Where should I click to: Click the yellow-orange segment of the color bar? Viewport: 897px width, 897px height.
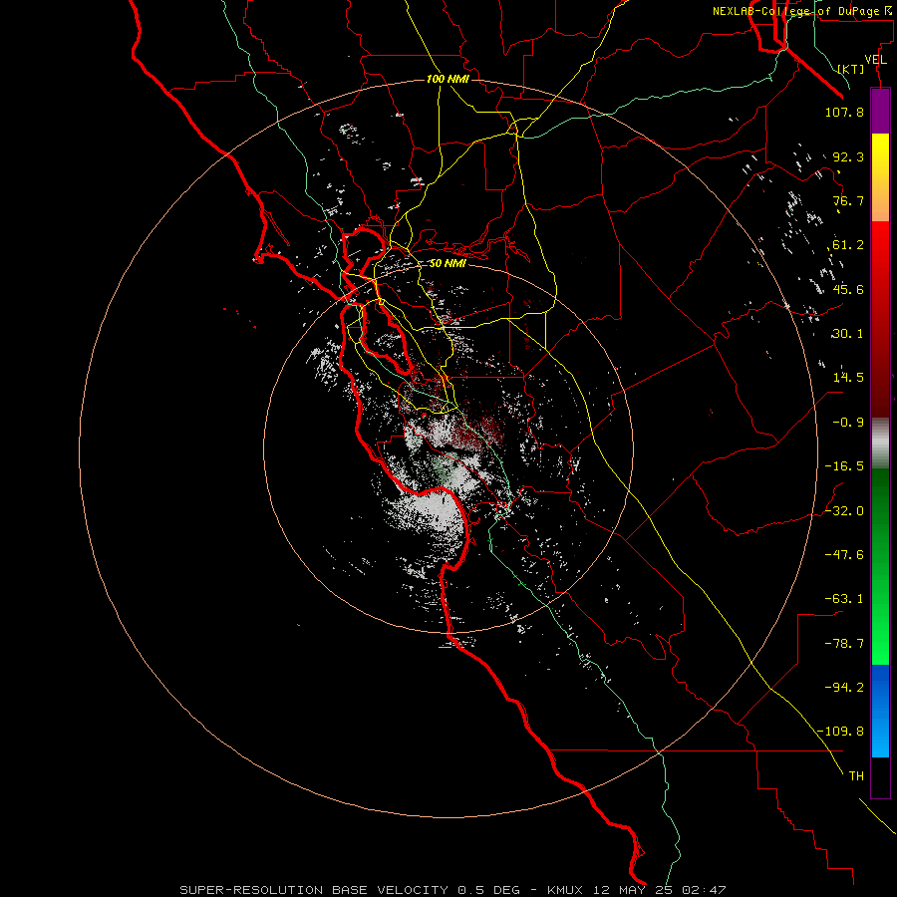tap(880, 177)
